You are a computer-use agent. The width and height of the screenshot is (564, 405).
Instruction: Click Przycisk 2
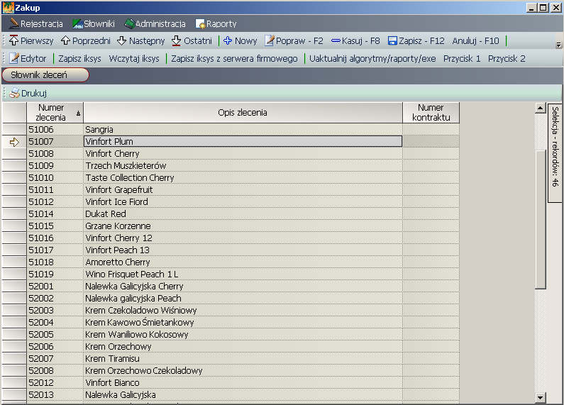click(x=507, y=59)
